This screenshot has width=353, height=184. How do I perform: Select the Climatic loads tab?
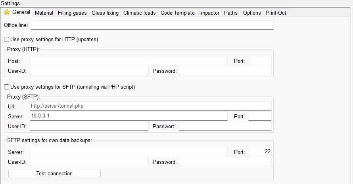tap(140, 13)
